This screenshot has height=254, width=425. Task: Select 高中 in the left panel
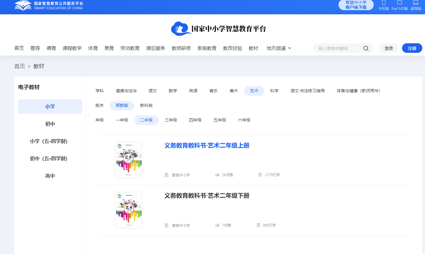click(x=50, y=176)
